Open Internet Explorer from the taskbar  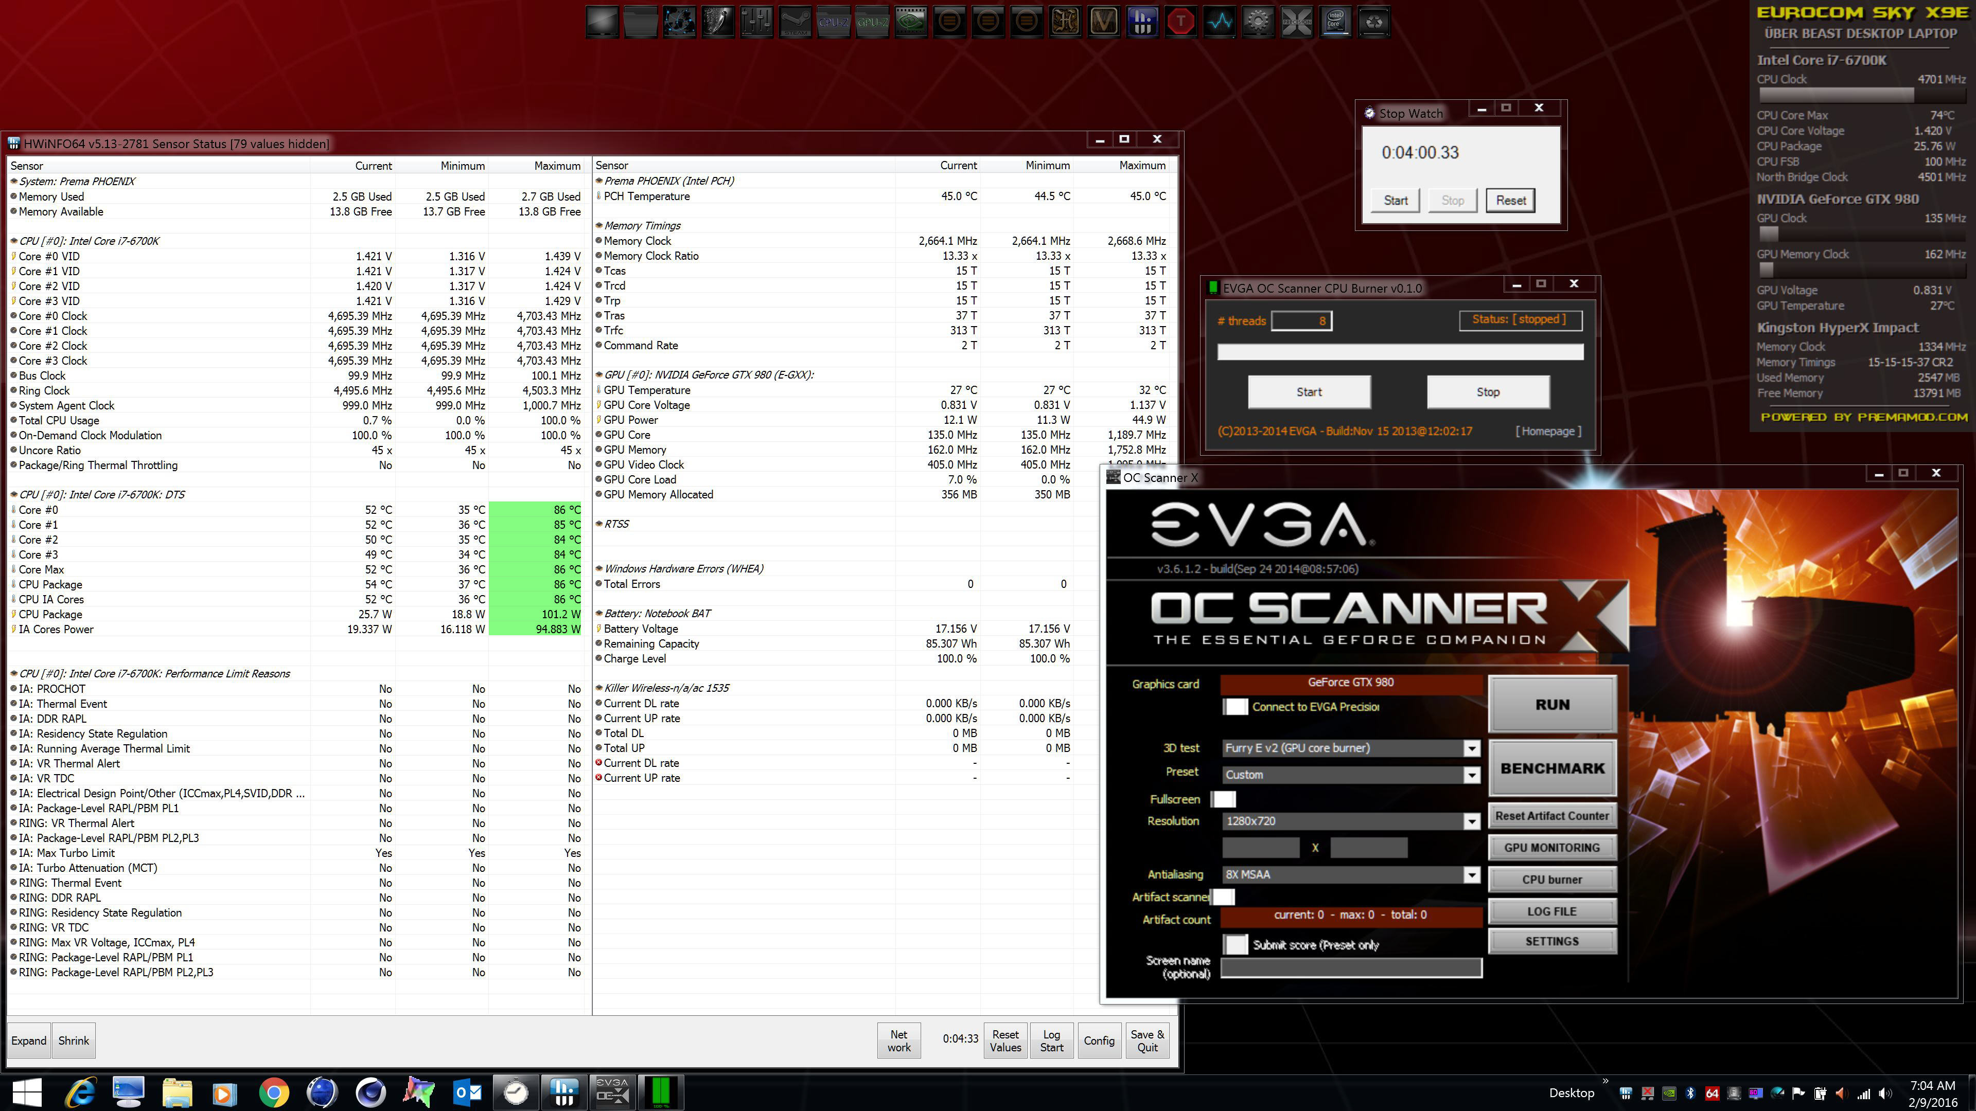click(81, 1092)
